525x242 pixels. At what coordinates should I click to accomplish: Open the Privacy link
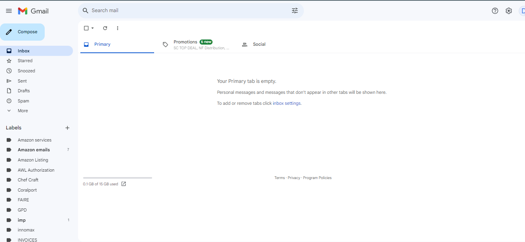[x=294, y=178]
